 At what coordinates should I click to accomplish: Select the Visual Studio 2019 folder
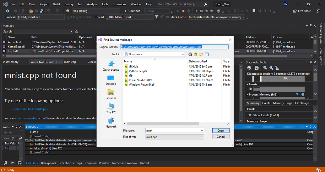[140, 80]
